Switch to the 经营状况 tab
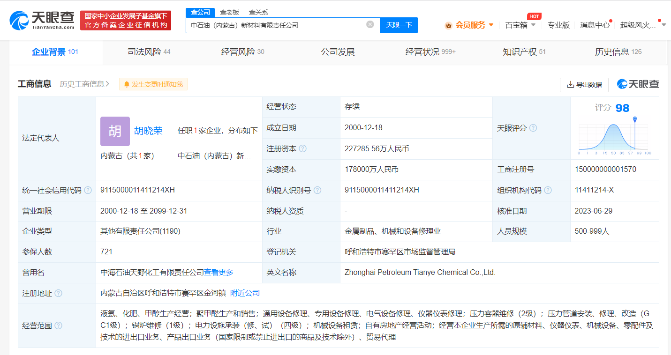The image size is (671, 355). 430,52
